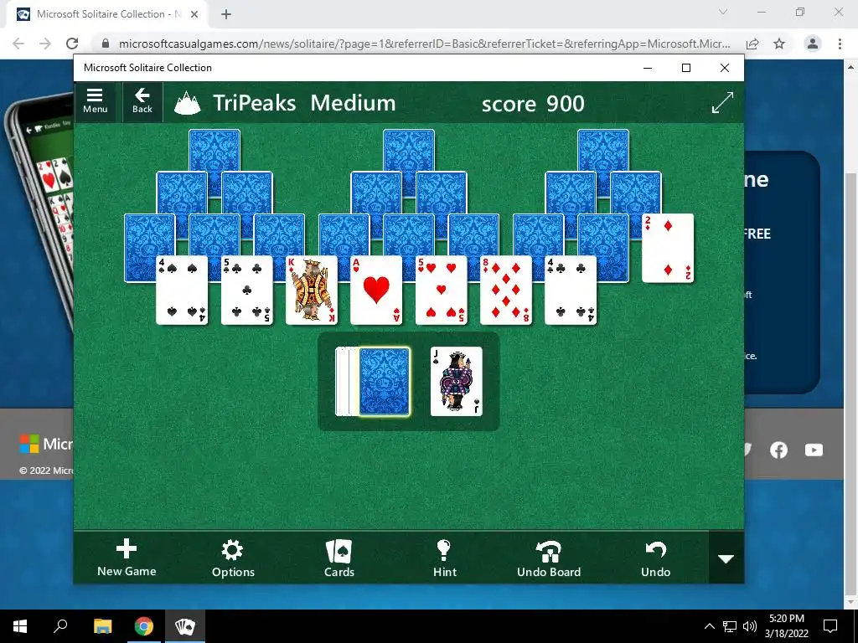This screenshot has height=643, width=858.
Task: Click the Jack of spades waste card
Action: (457, 381)
